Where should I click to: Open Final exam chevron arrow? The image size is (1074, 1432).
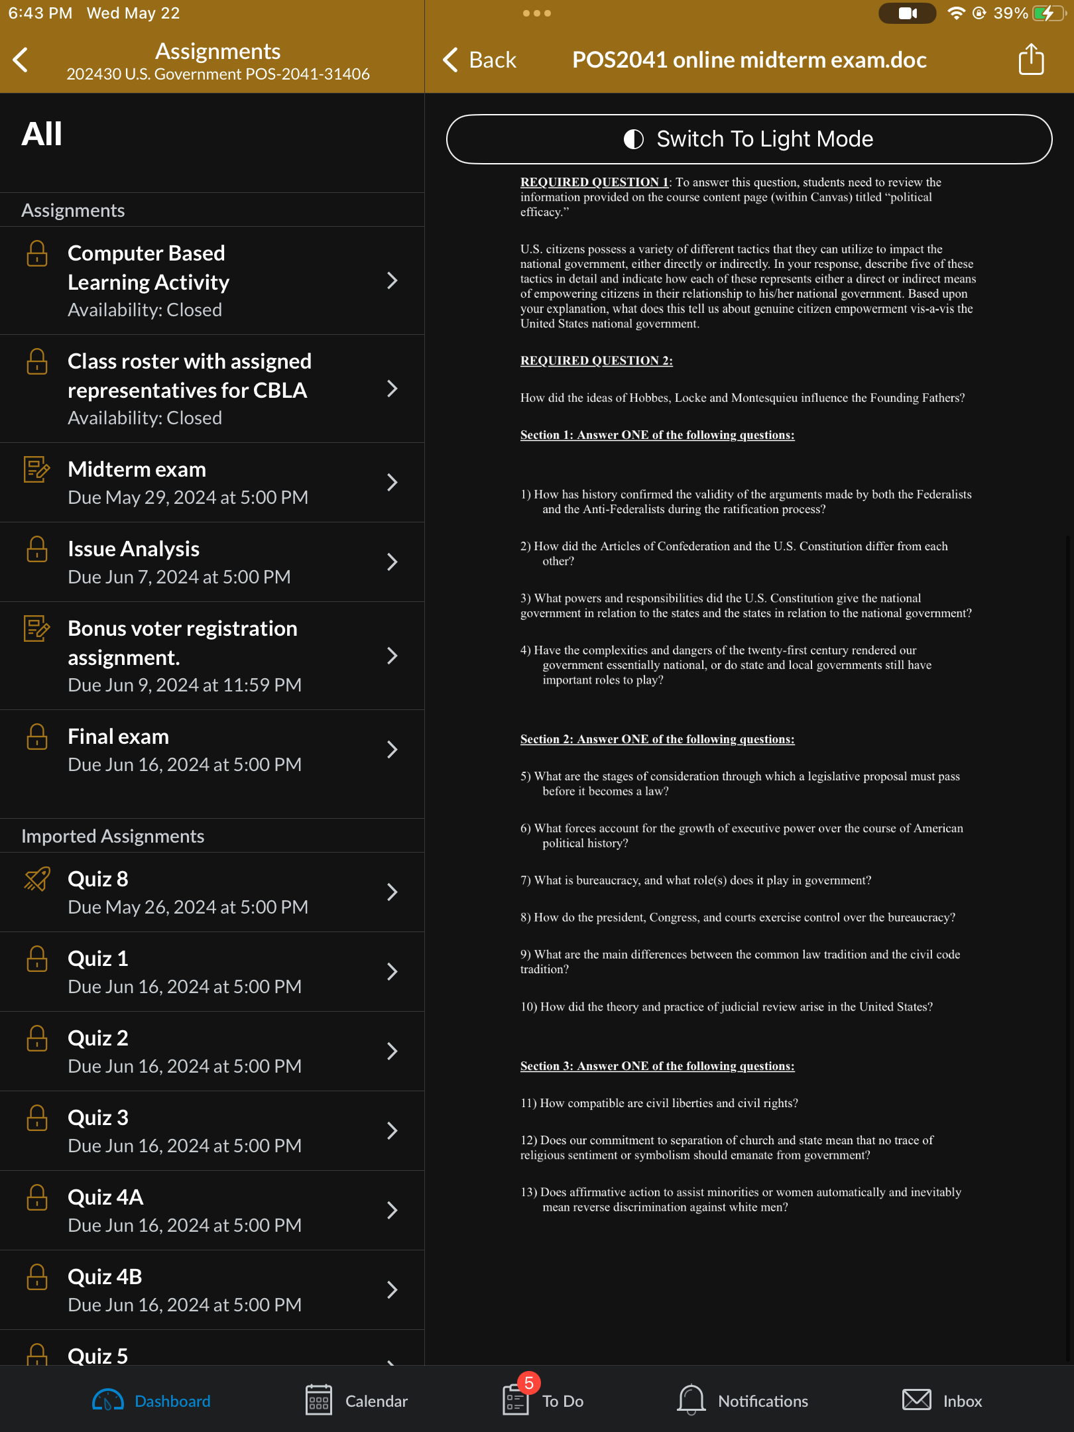coord(392,750)
